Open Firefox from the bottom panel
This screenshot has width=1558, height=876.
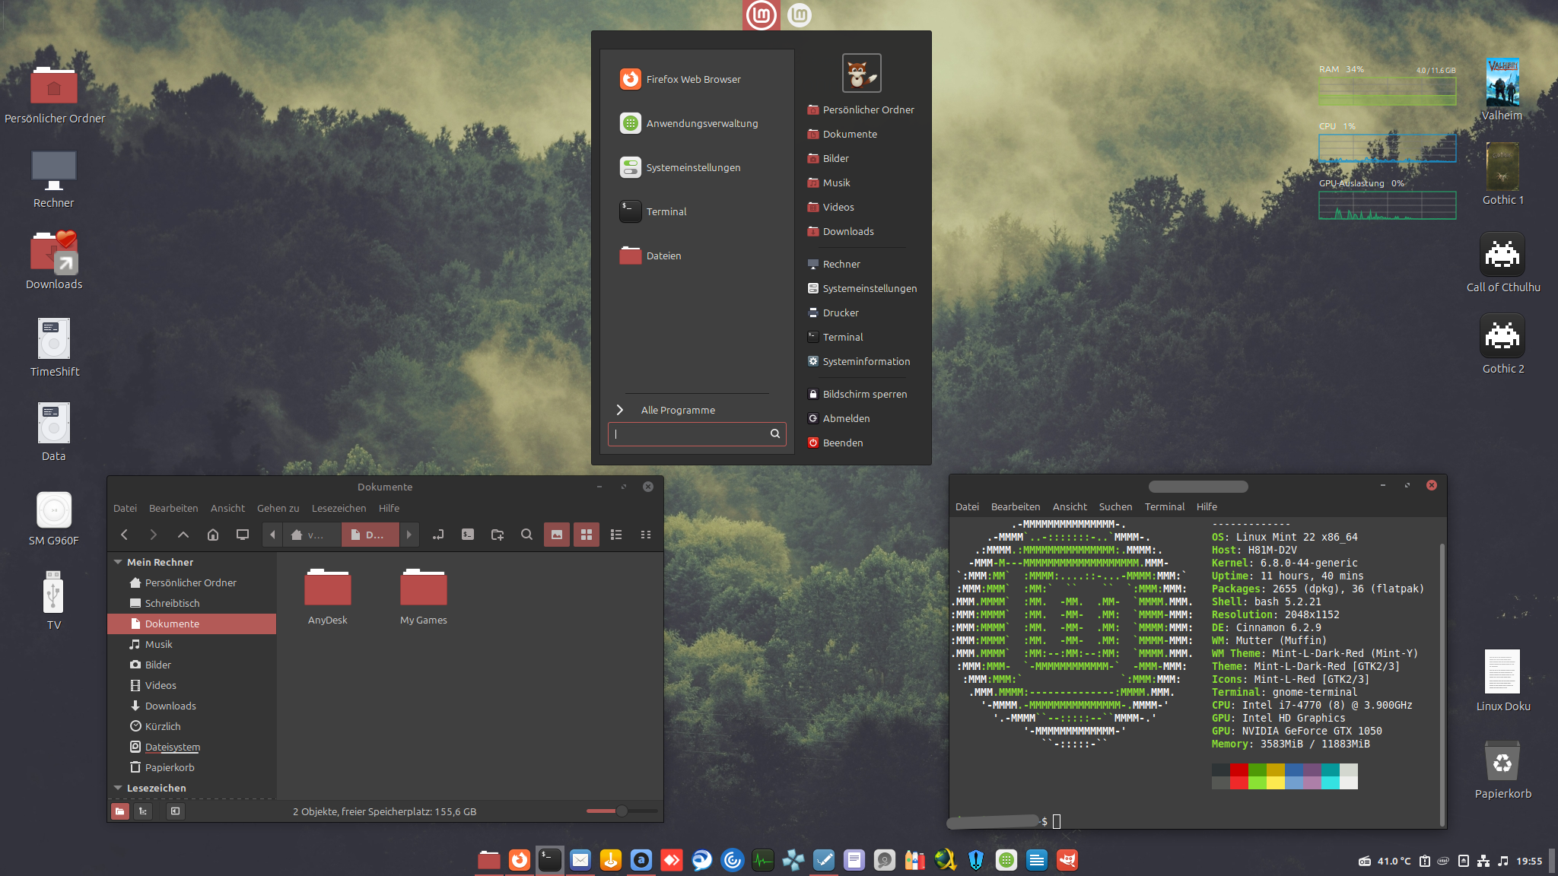[x=520, y=860]
